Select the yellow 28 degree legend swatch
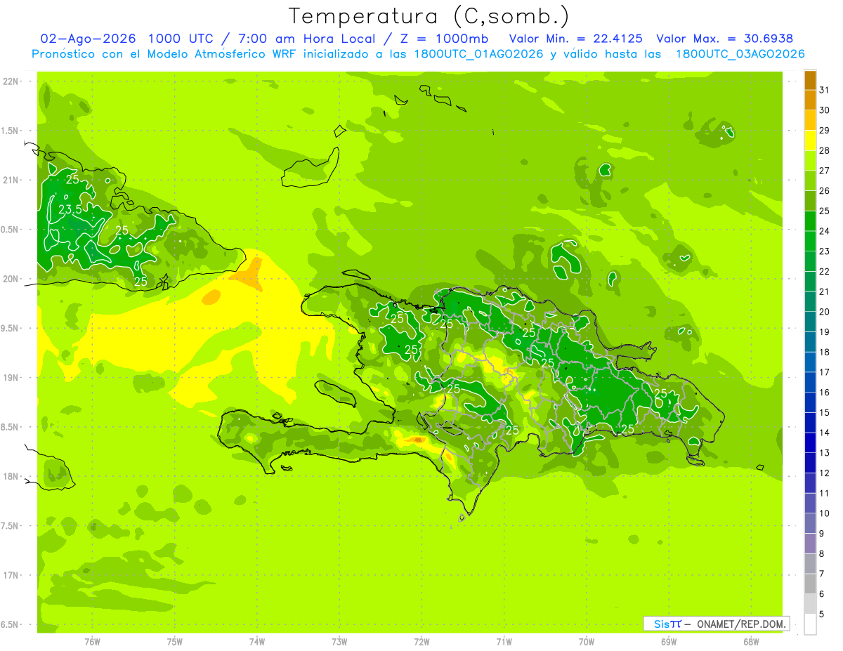 pos(810,140)
